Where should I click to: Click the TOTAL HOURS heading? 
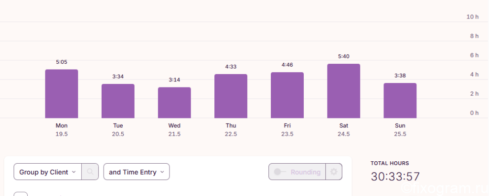[x=390, y=163]
